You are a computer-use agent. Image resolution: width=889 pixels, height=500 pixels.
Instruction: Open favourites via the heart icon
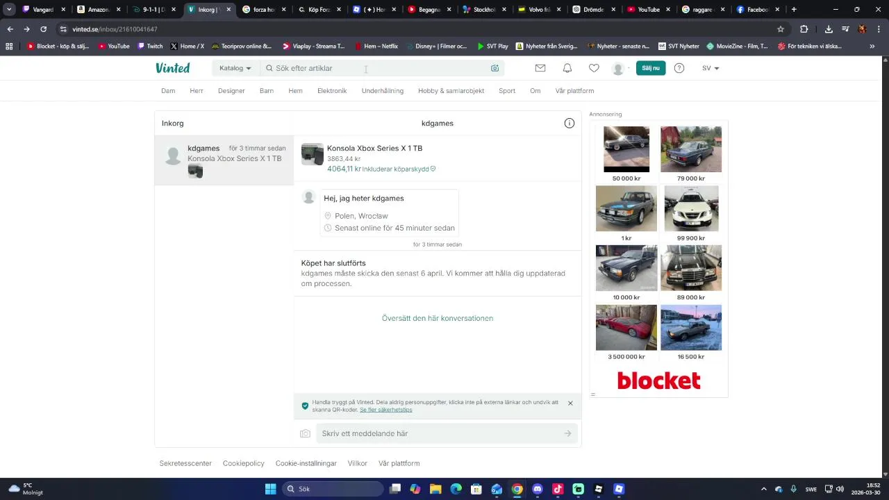(x=594, y=68)
